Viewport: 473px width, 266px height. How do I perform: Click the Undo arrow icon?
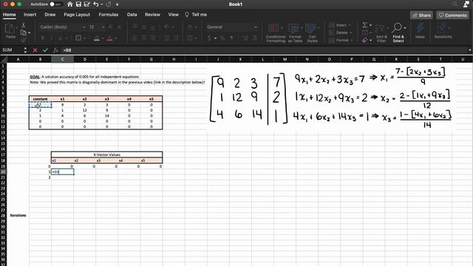tap(95, 4)
